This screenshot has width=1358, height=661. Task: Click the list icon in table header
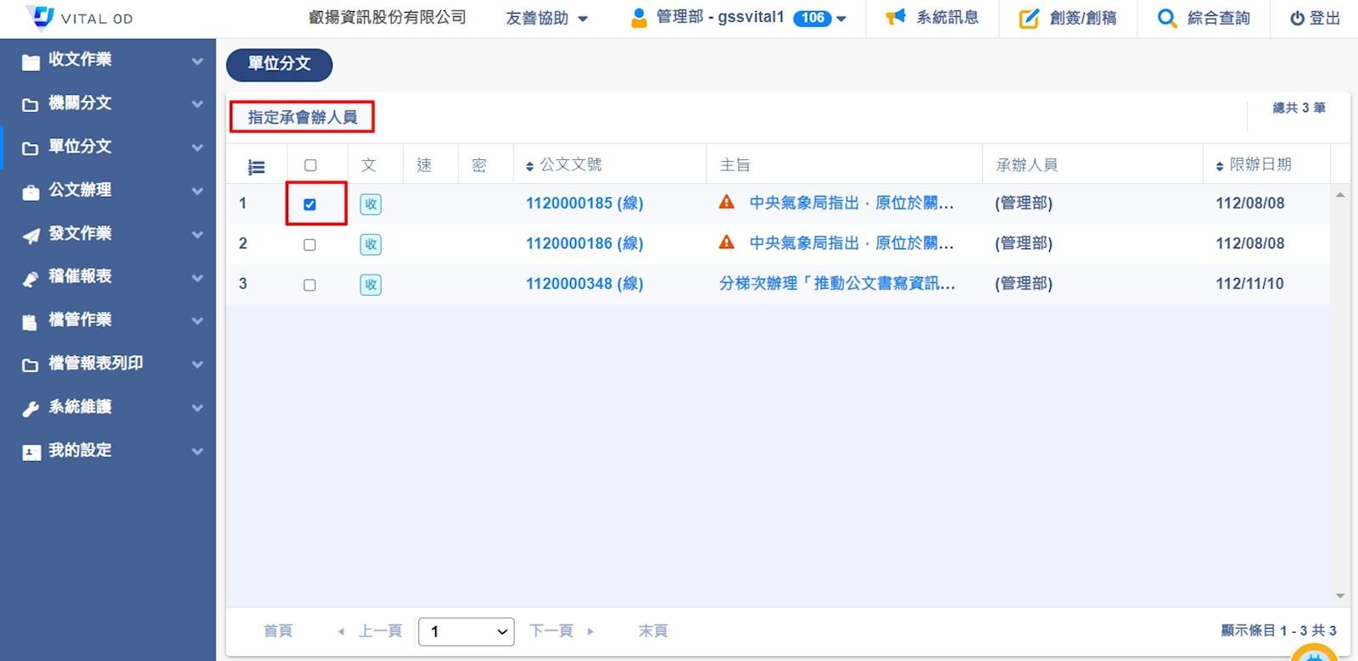[x=255, y=166]
